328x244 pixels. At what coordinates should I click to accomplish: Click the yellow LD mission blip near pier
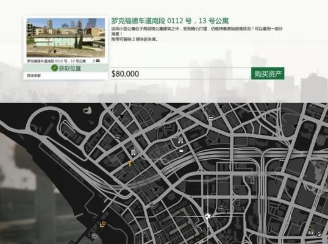(102, 224)
